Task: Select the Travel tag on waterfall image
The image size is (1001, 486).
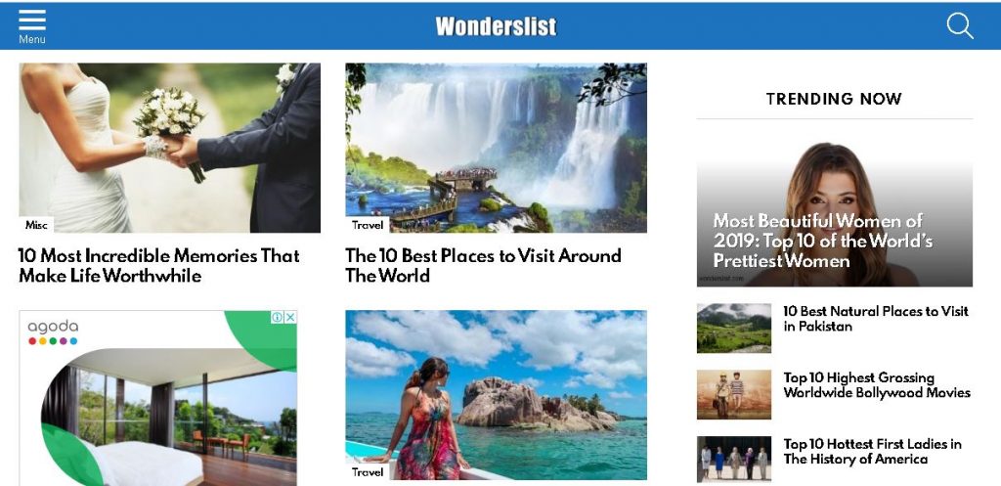Action: click(368, 225)
